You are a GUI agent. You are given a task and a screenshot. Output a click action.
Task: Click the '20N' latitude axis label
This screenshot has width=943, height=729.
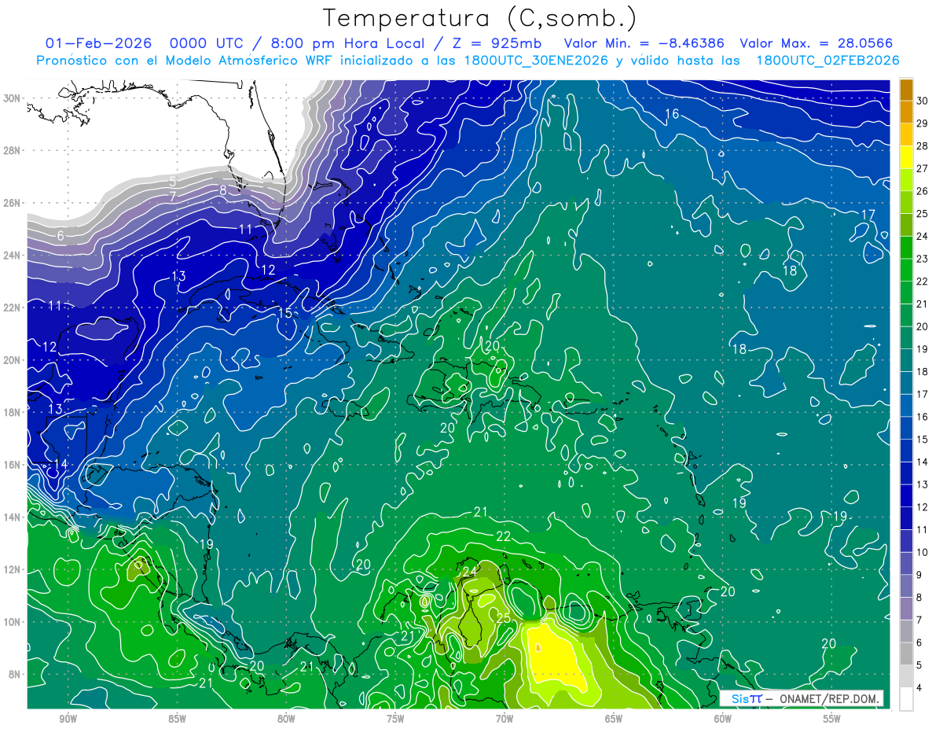click(x=12, y=360)
